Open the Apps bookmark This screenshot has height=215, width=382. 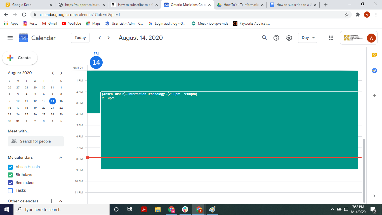click(11, 24)
